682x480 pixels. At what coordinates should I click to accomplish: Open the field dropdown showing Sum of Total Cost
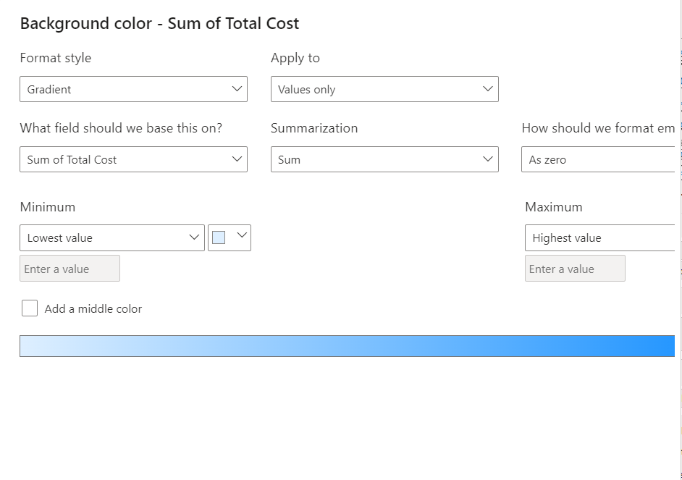click(x=133, y=159)
